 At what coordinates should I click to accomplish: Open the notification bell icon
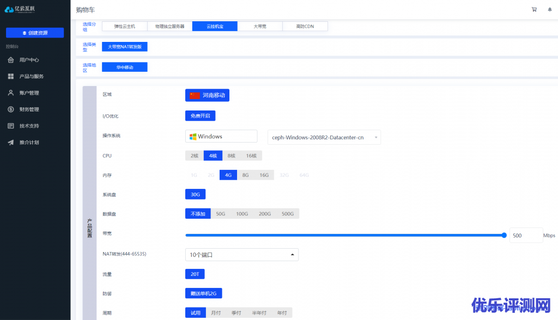coord(549,9)
